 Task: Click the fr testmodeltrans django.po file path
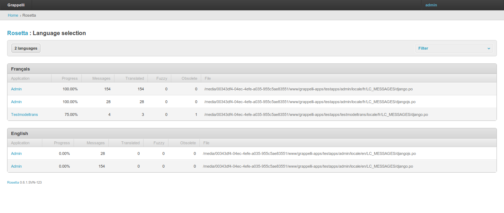point(316,114)
